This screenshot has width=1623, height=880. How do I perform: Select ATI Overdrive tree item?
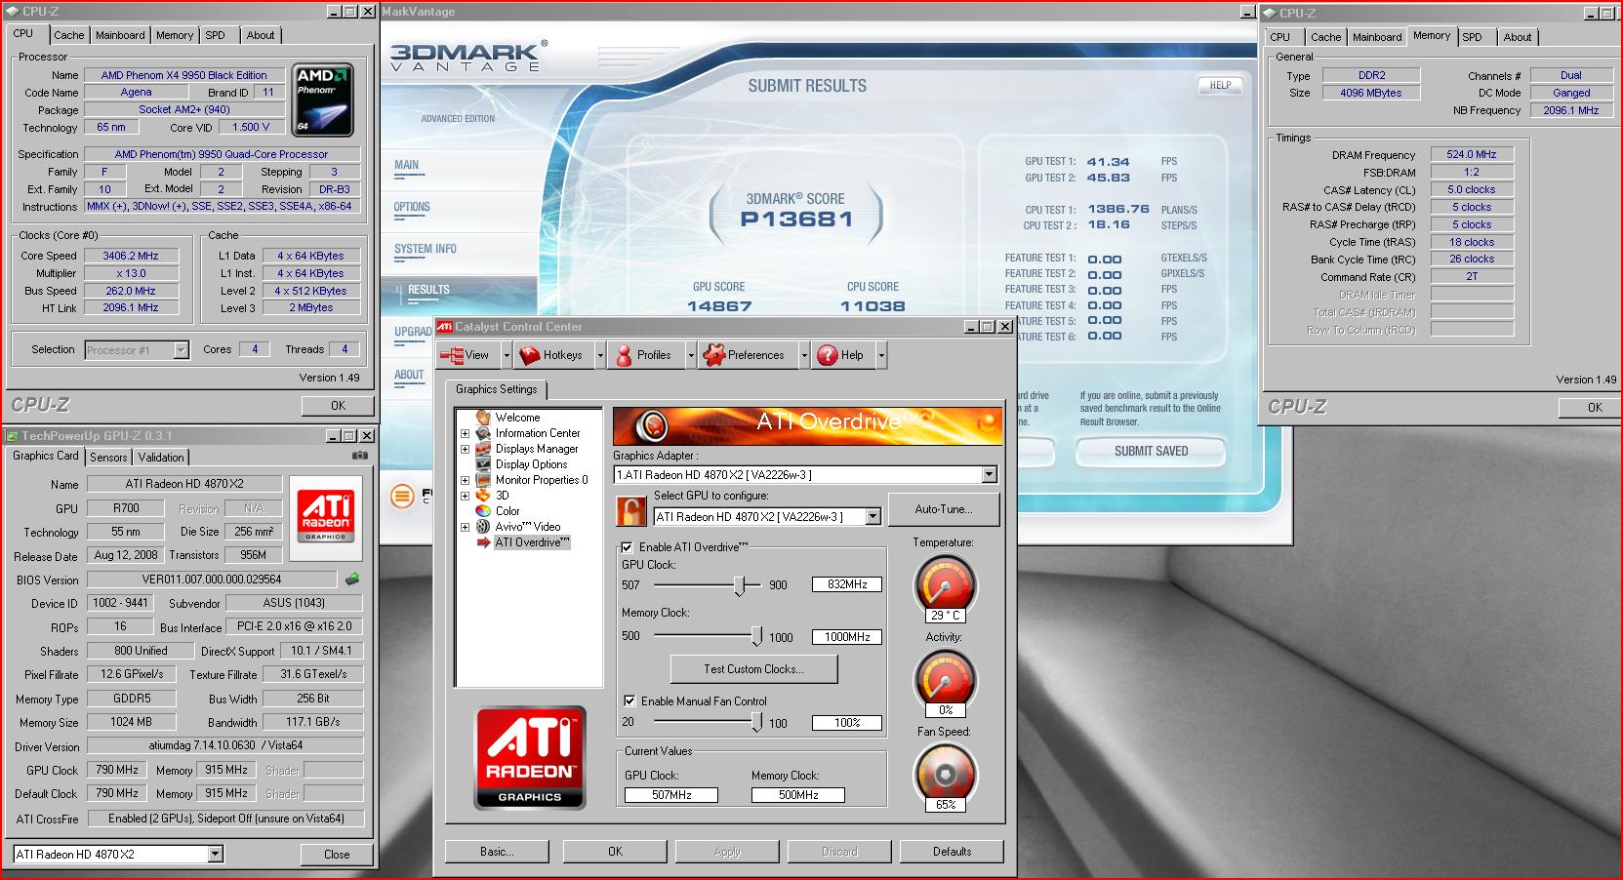(x=532, y=542)
